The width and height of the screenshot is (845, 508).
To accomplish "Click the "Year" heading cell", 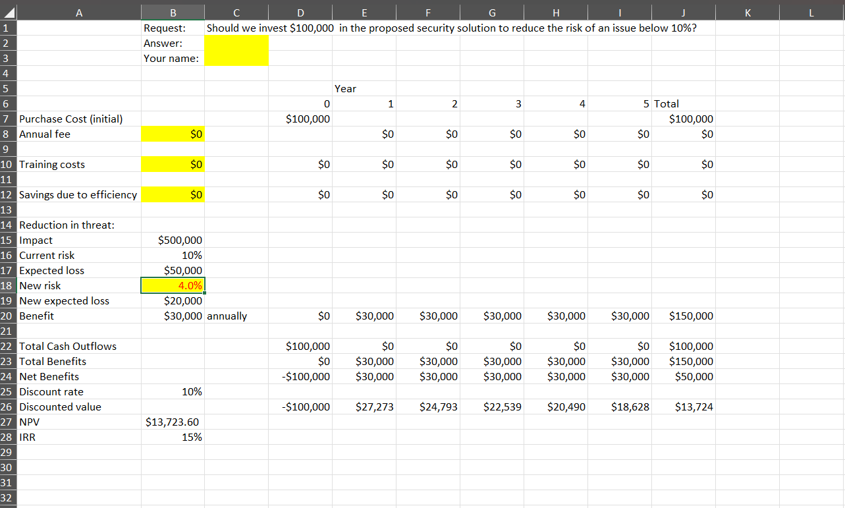I will (364, 89).
